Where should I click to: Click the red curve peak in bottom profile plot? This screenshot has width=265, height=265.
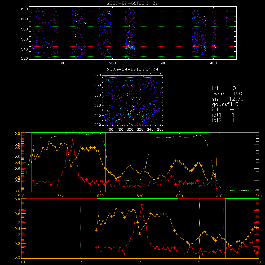(142, 204)
